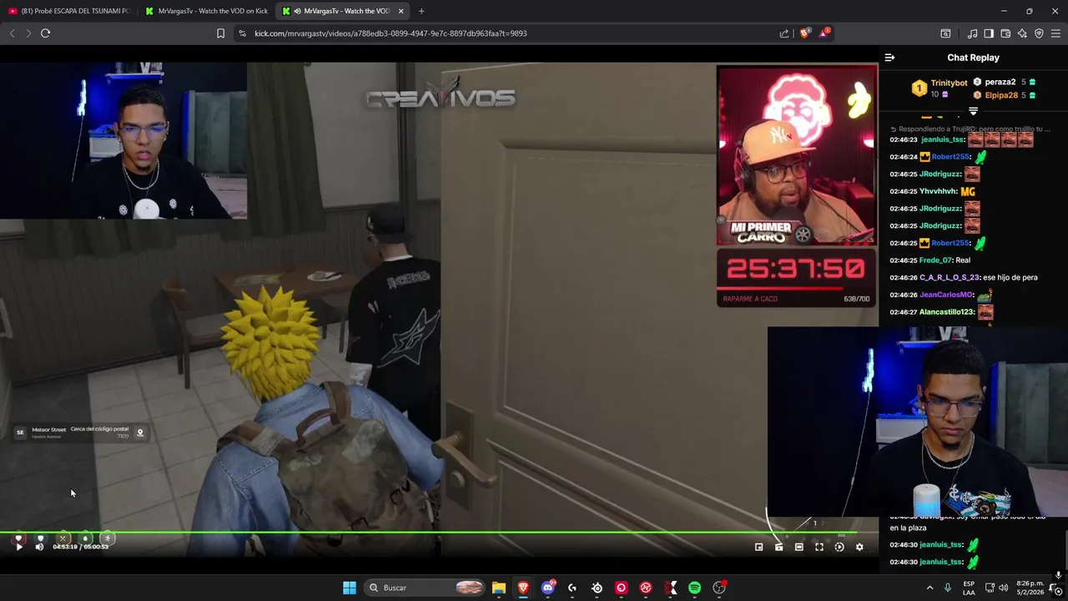Share this page icon in address bar
This screenshot has width=1068, height=601.
784,33
